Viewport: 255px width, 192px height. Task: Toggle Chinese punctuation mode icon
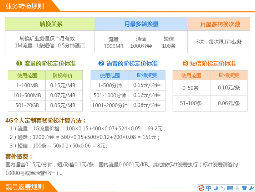[223, 188]
